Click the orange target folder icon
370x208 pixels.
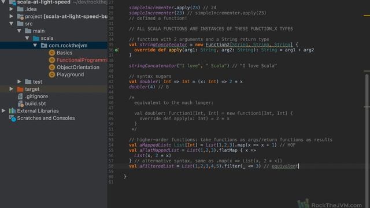(20, 89)
